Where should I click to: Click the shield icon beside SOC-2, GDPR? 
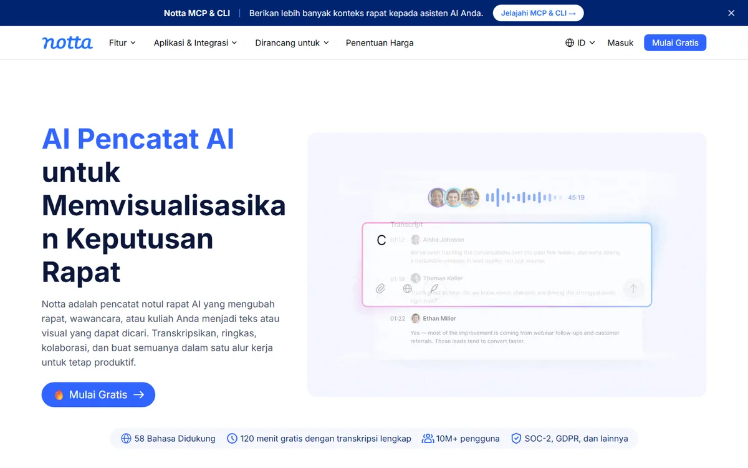click(x=516, y=439)
